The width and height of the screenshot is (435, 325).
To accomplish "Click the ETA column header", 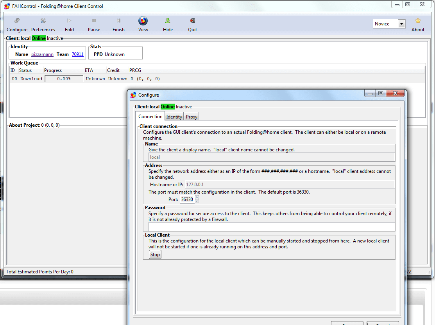I will click(x=89, y=70).
